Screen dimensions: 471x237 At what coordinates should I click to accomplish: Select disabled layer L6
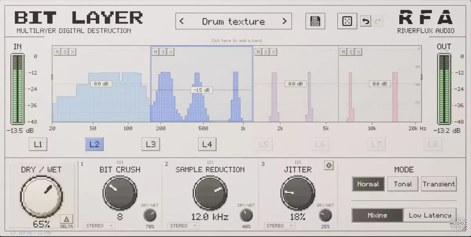pyautogui.click(x=320, y=144)
